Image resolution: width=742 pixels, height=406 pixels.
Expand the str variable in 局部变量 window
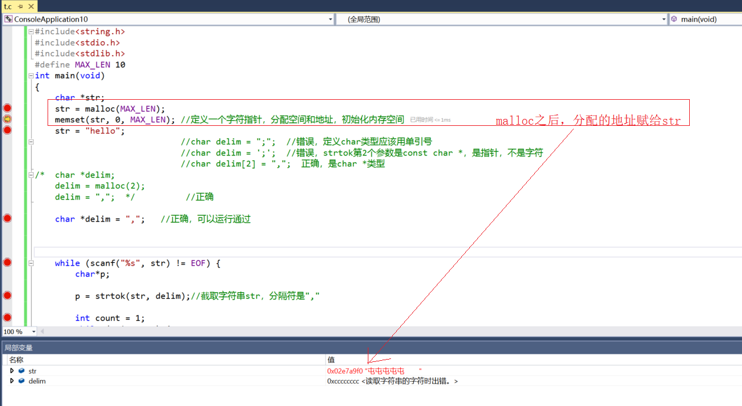[12, 371]
